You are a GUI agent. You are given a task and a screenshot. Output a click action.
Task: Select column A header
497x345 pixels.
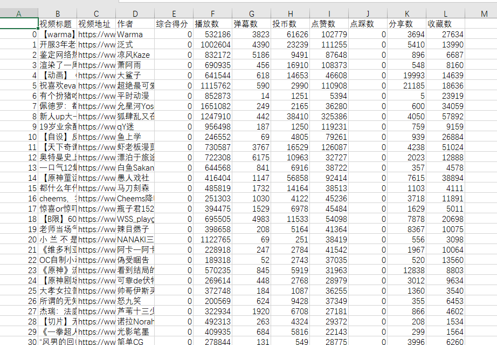[x=19, y=13]
